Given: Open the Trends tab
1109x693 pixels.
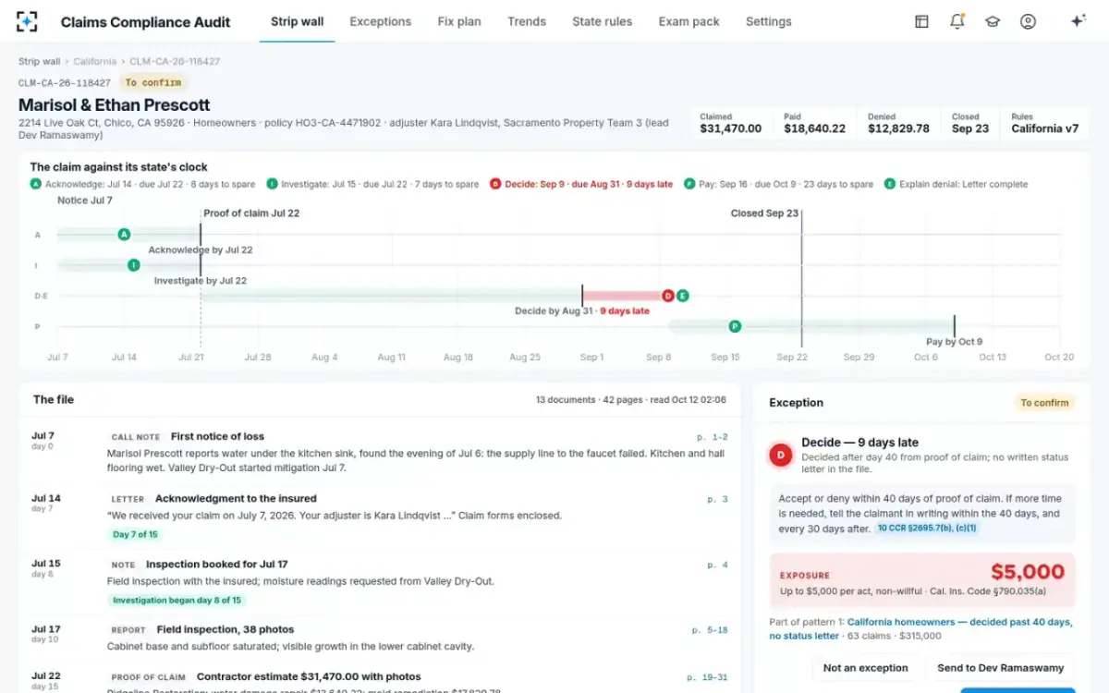Looking at the screenshot, I should click(x=527, y=21).
